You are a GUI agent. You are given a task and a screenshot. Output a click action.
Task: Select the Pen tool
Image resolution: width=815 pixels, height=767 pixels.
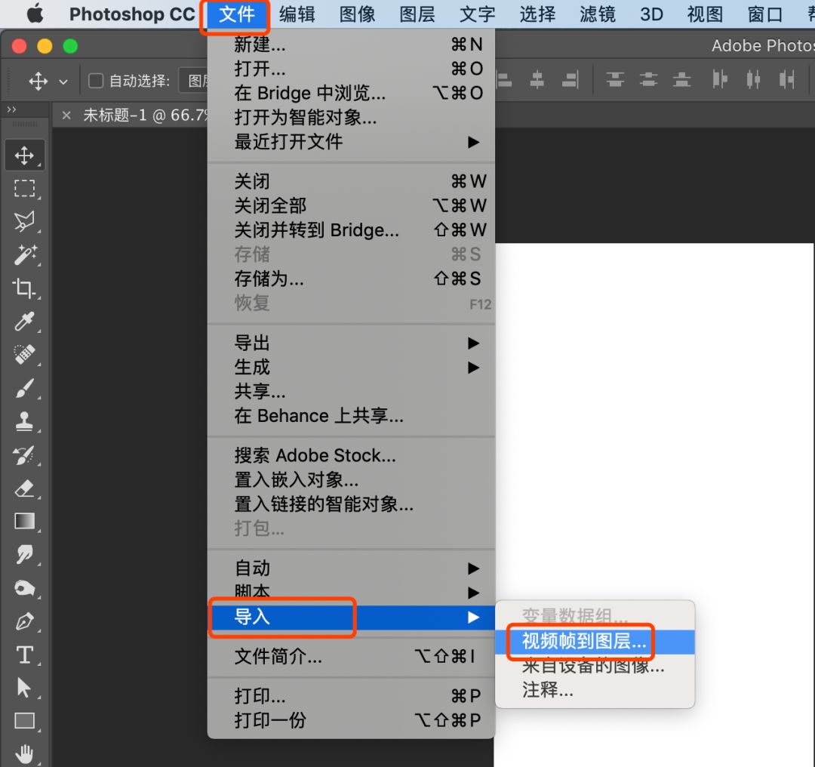(x=25, y=621)
